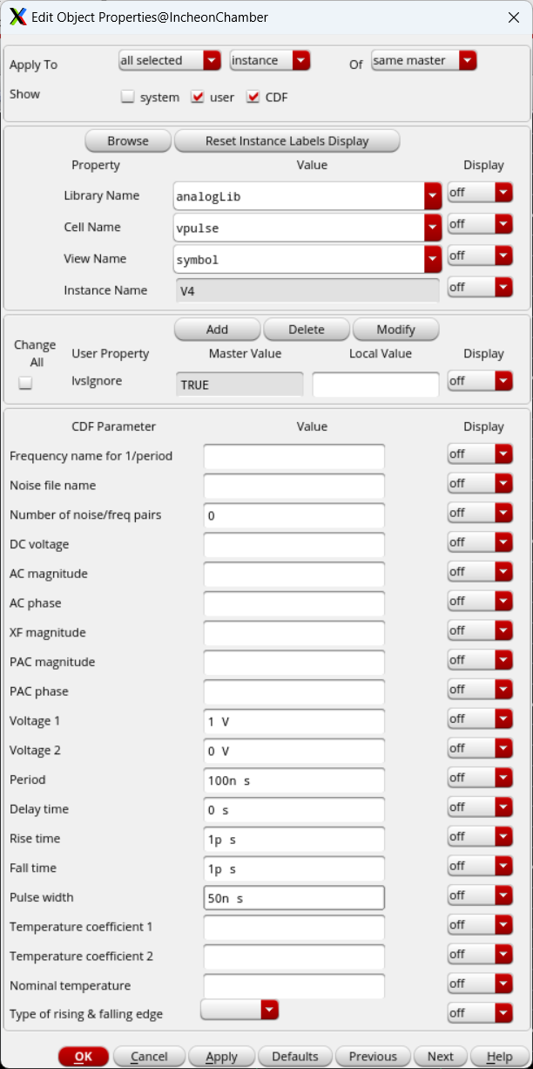Open Display dropdown for Rise time
533x1069 pixels.
pos(480,836)
